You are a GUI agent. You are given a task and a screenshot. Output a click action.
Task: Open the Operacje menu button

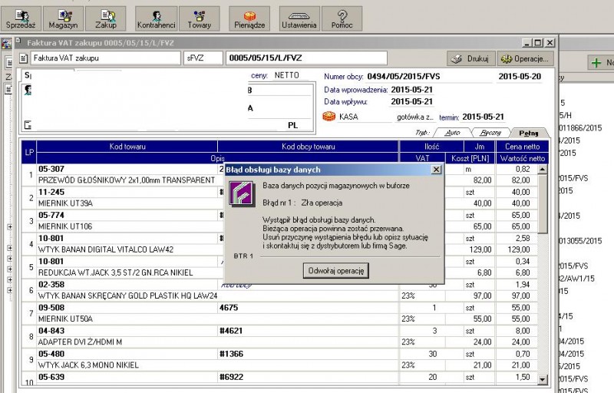pyautogui.click(x=526, y=58)
